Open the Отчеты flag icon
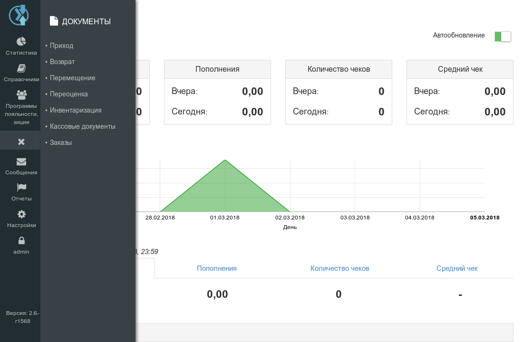 point(21,187)
